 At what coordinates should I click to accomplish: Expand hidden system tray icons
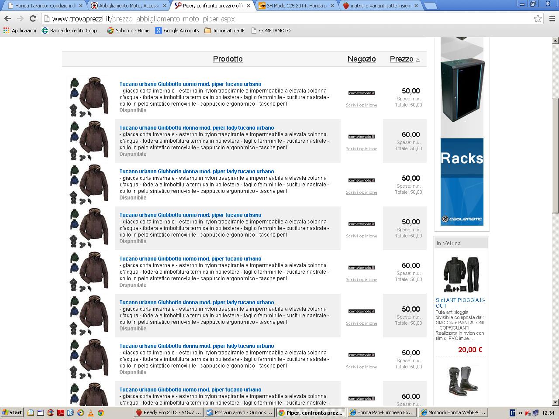pyautogui.click(x=521, y=412)
